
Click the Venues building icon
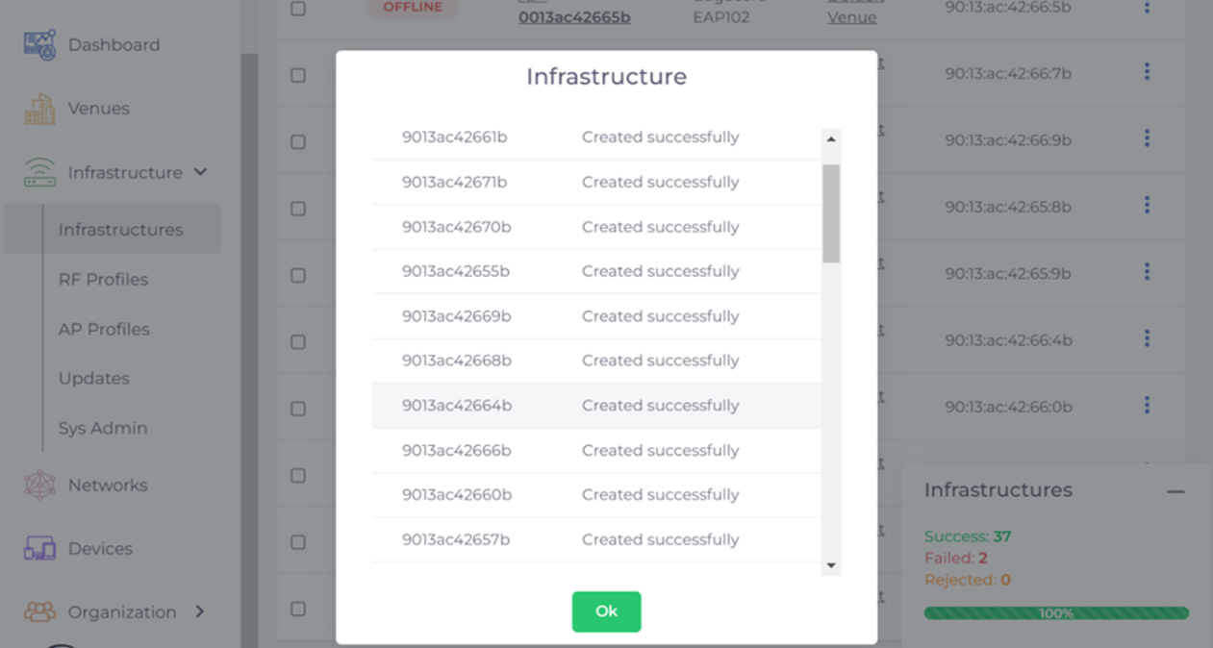point(40,109)
